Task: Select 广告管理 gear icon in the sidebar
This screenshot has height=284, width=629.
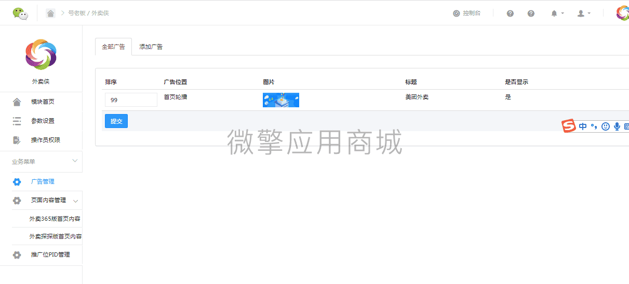Action: coord(17,181)
